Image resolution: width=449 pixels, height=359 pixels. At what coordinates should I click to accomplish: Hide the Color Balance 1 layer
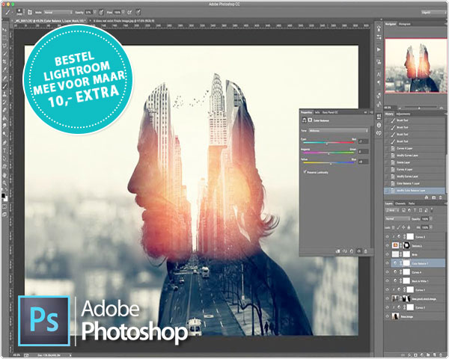point(388,263)
